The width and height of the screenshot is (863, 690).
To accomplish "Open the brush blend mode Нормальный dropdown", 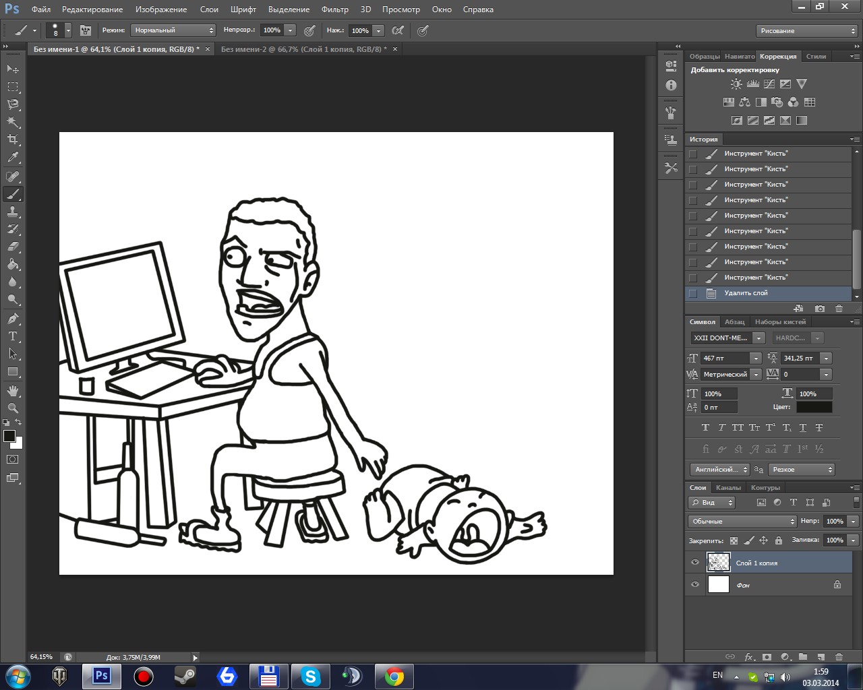I will [x=173, y=30].
